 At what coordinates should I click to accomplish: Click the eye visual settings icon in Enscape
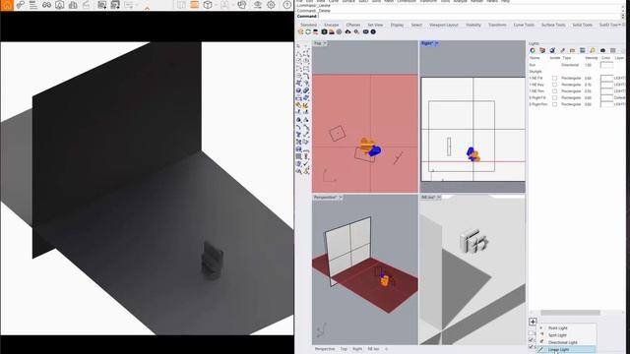tap(257, 5)
